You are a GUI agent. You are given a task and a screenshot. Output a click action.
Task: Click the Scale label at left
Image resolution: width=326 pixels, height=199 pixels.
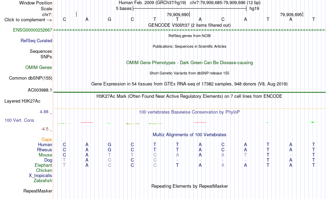pyautogui.click(x=46, y=9)
